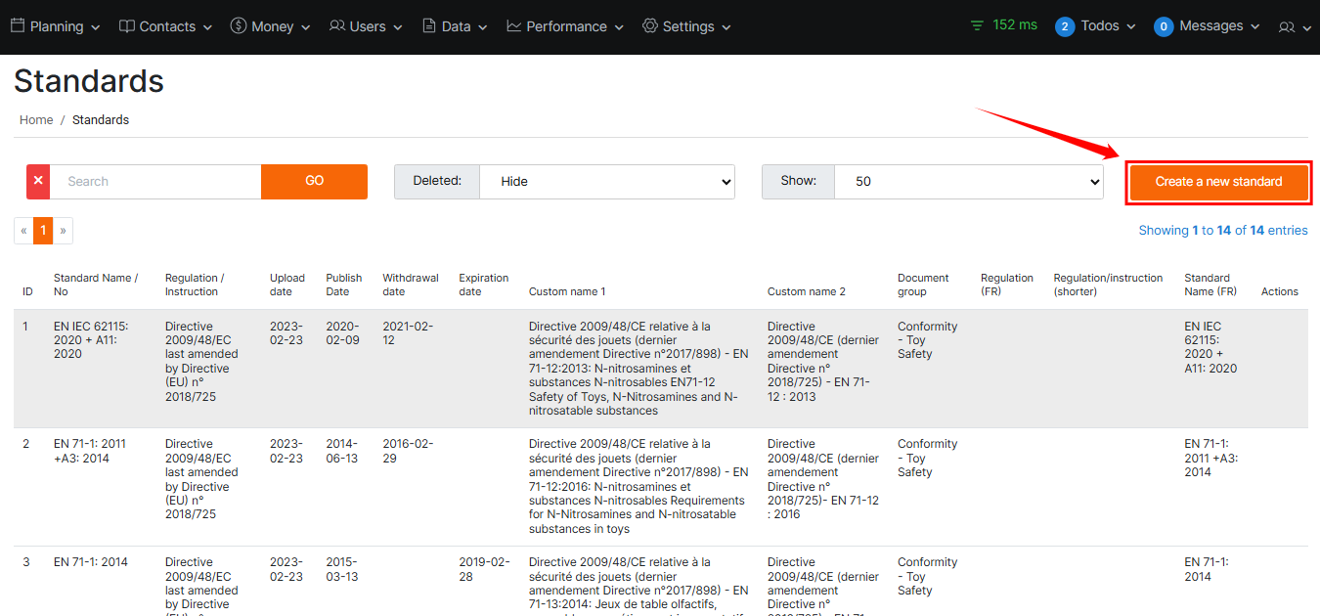Select page 1 in pagination

point(43,231)
